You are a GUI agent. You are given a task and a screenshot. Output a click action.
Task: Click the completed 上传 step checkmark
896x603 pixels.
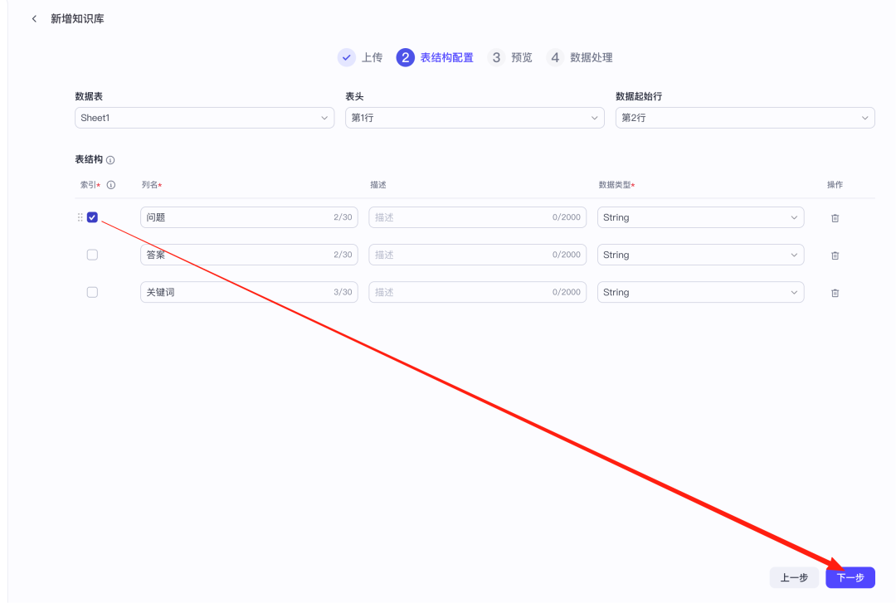346,57
